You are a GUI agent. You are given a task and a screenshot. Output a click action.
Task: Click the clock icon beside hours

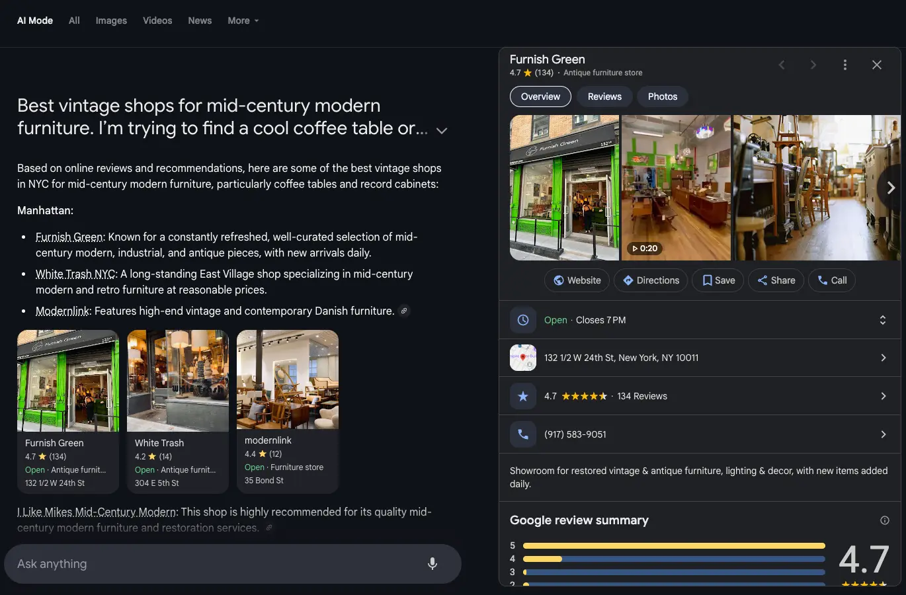pos(523,320)
